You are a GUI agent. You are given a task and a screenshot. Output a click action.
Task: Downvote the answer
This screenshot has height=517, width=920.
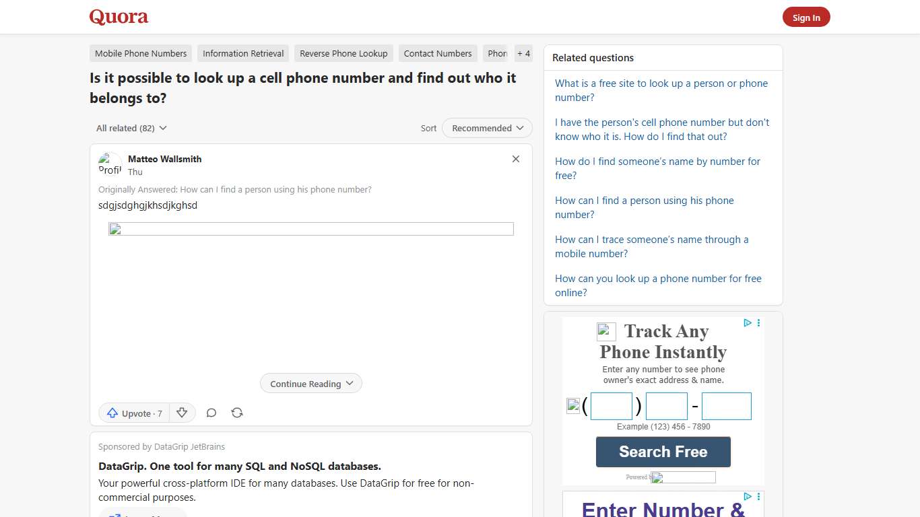pos(182,413)
